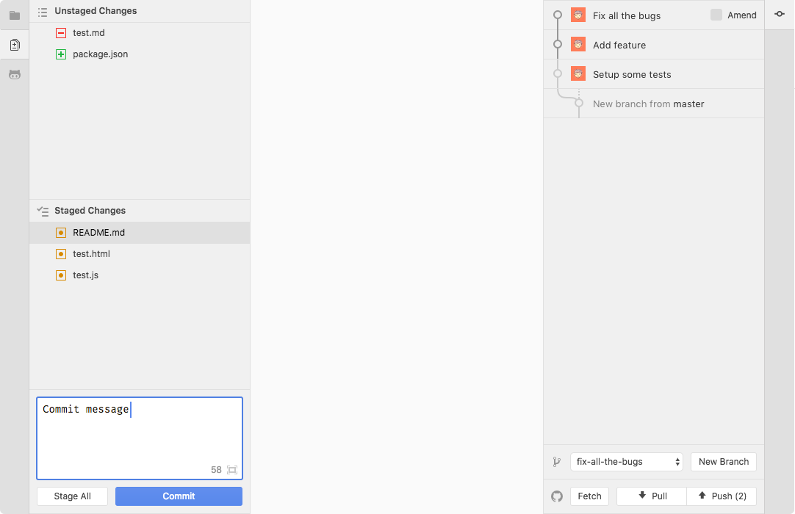The height and width of the screenshot is (514, 795).
Task: Focus the commit message text box
Action: (140, 438)
